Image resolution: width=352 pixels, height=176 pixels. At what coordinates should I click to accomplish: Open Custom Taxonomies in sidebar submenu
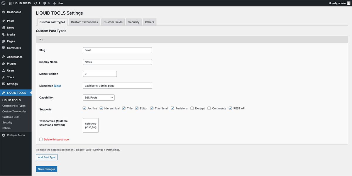coord(14,111)
